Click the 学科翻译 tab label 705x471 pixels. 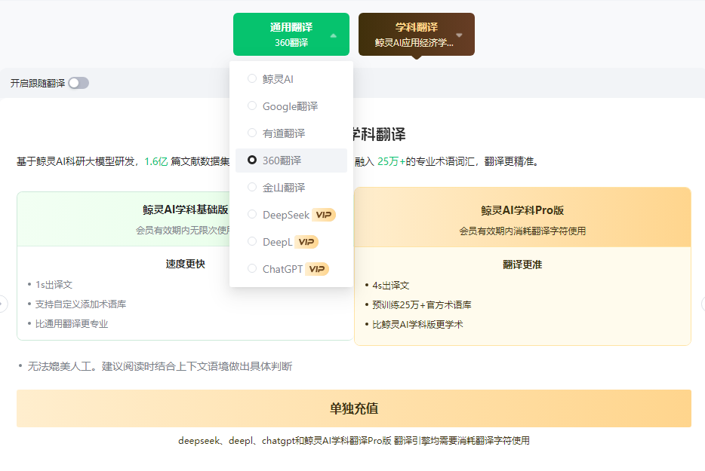(x=417, y=27)
